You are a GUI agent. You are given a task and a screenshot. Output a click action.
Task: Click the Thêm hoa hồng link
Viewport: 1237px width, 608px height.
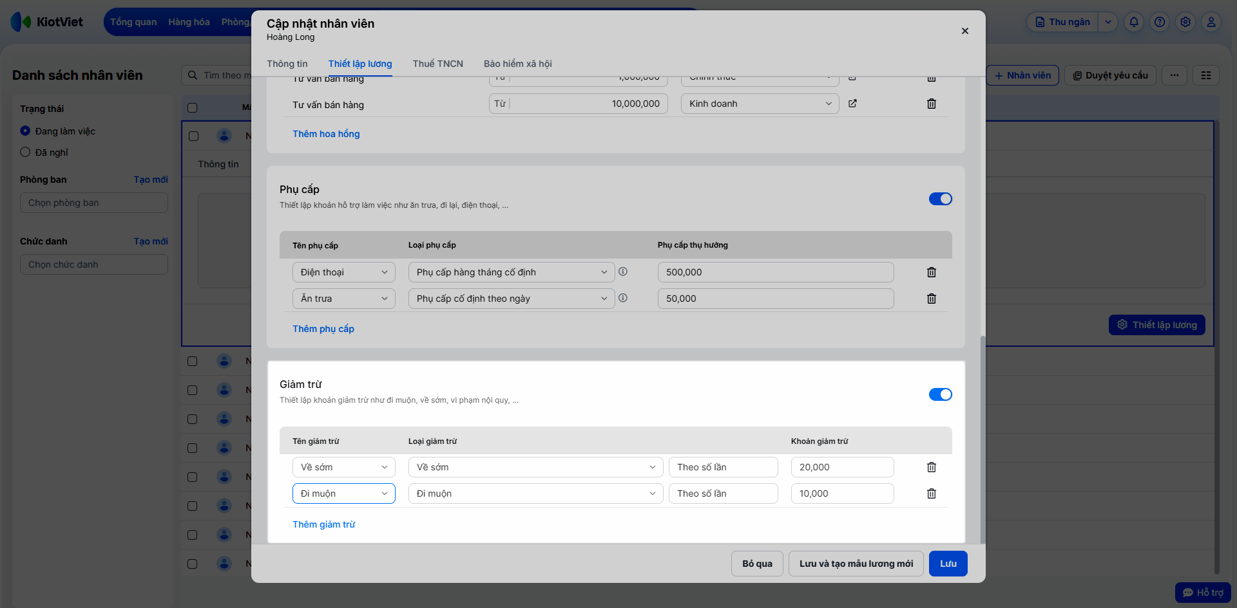[x=326, y=134]
